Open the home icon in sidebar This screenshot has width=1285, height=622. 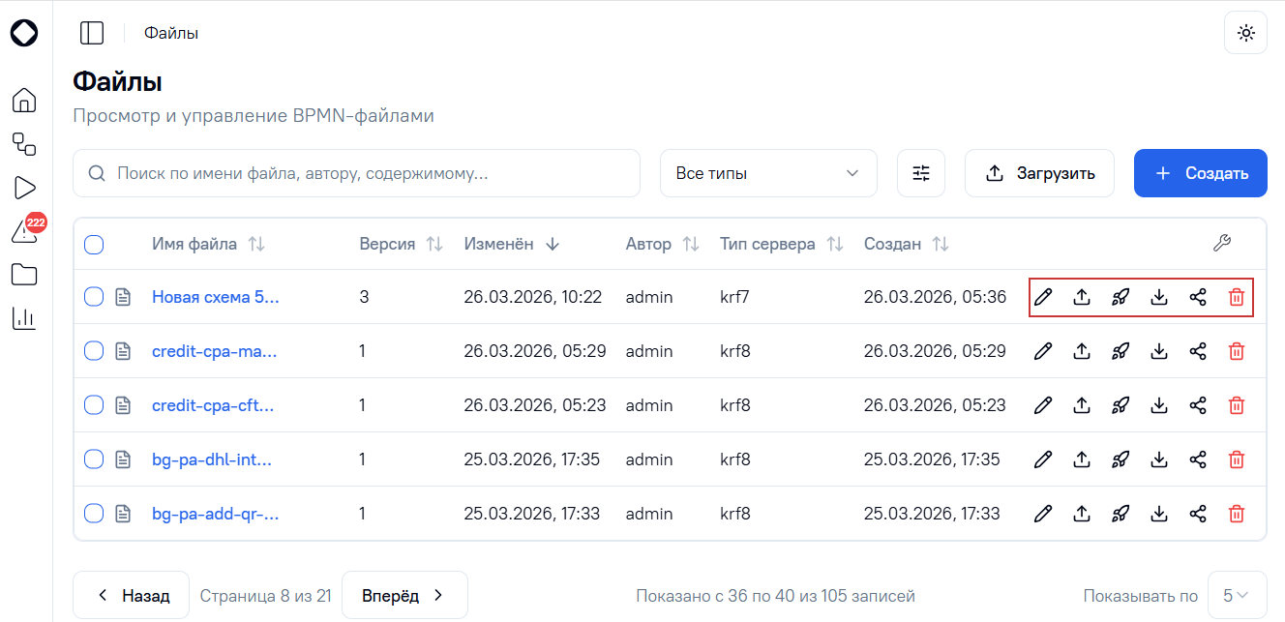tap(24, 101)
